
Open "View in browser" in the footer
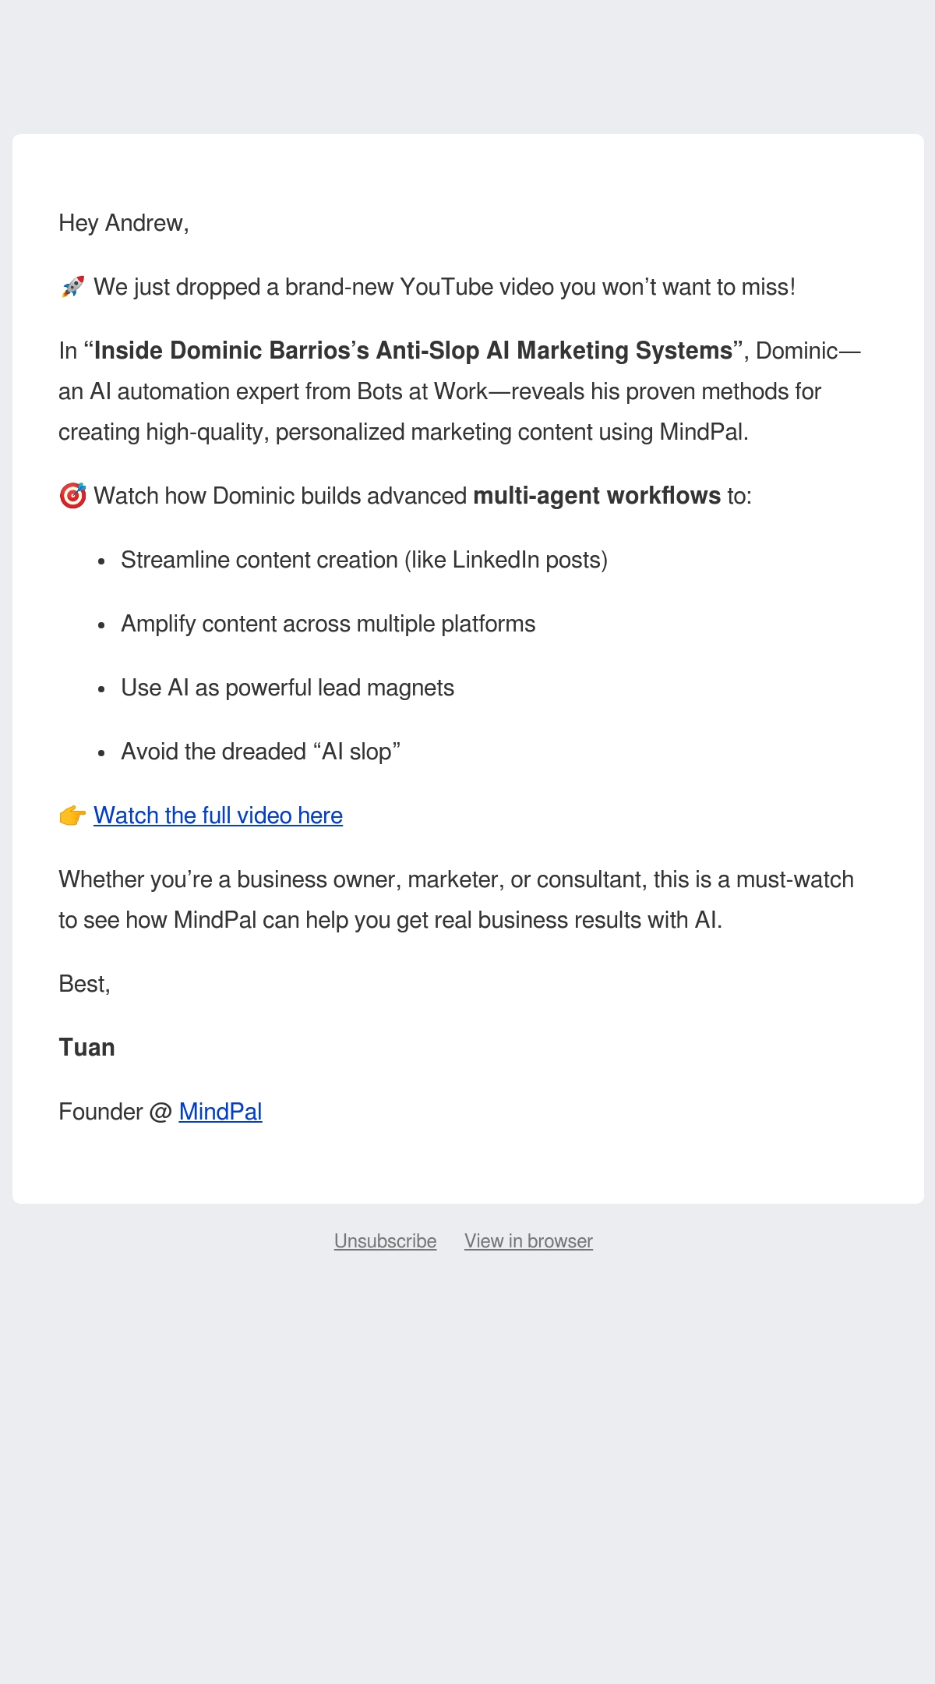pos(528,1241)
